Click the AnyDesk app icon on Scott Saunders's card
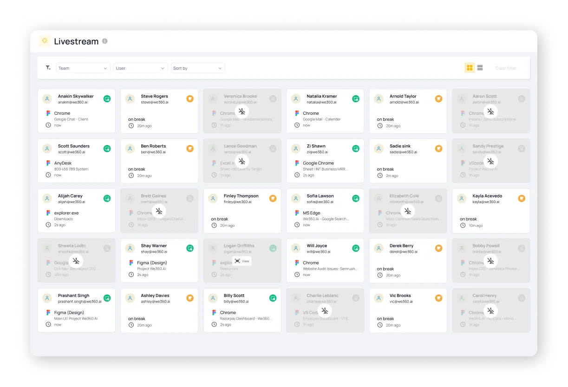 (48, 163)
